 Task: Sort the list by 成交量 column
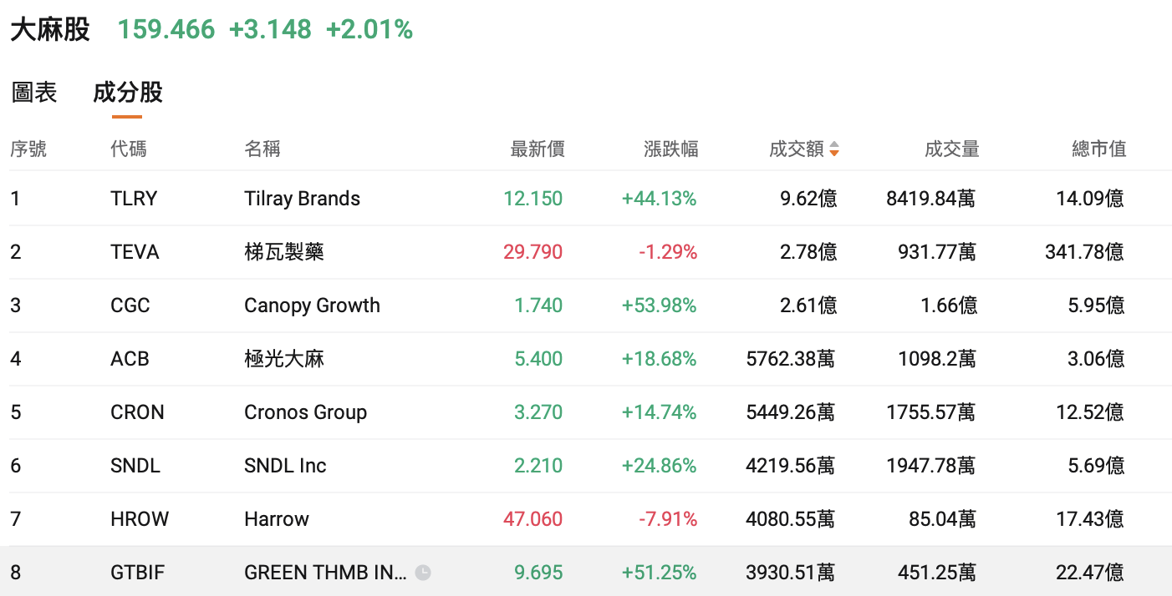pyautogui.click(x=952, y=149)
